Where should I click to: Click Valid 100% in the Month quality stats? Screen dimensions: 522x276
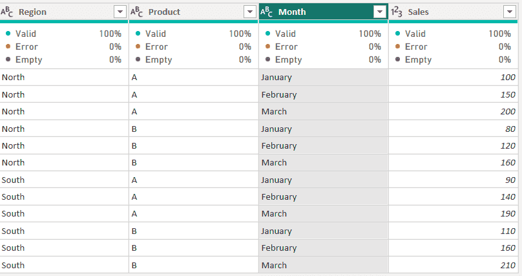tap(323, 34)
